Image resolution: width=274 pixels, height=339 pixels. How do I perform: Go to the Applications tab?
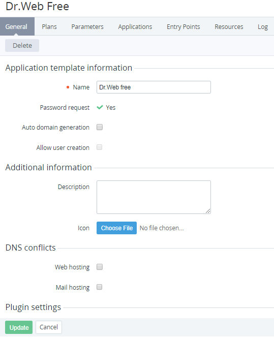[x=135, y=26]
